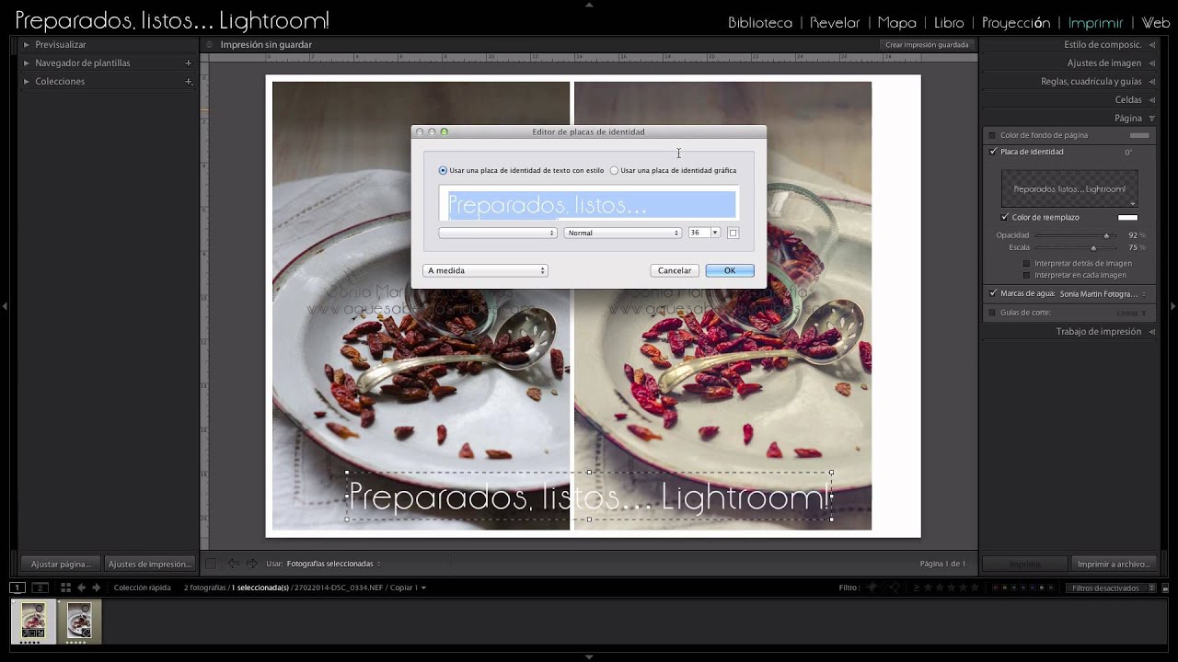Filter by first star rating
Image resolution: width=1178 pixels, height=662 pixels.
point(930,588)
